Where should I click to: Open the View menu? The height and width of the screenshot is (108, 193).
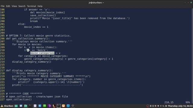tap(14, 6)
